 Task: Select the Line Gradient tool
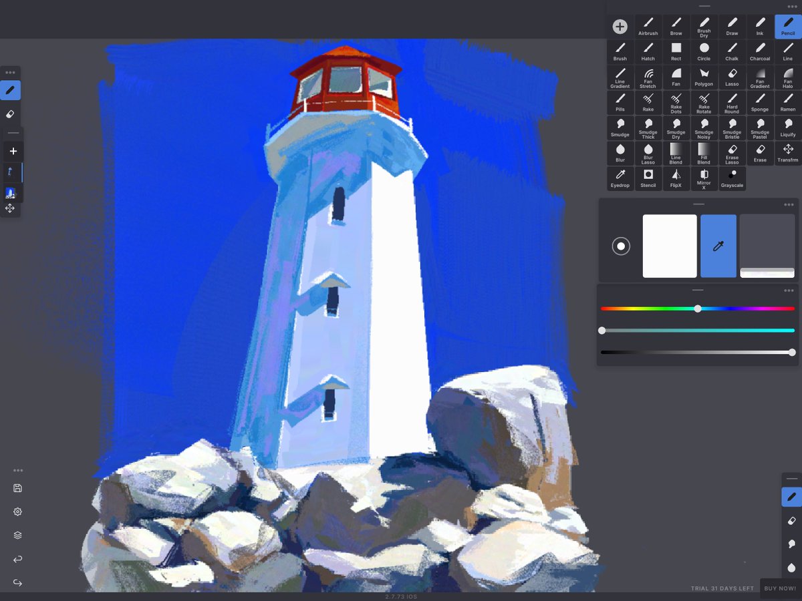tap(620, 77)
